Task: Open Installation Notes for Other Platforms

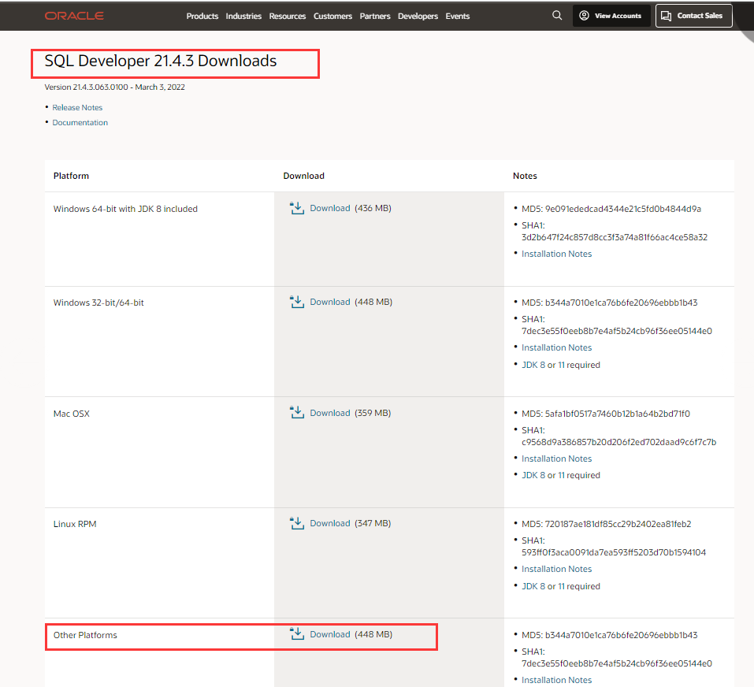Action: (556, 680)
